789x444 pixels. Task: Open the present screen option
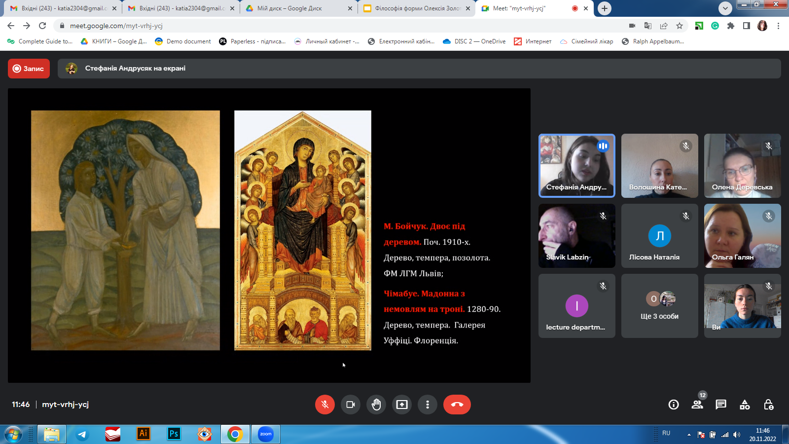coord(402,405)
